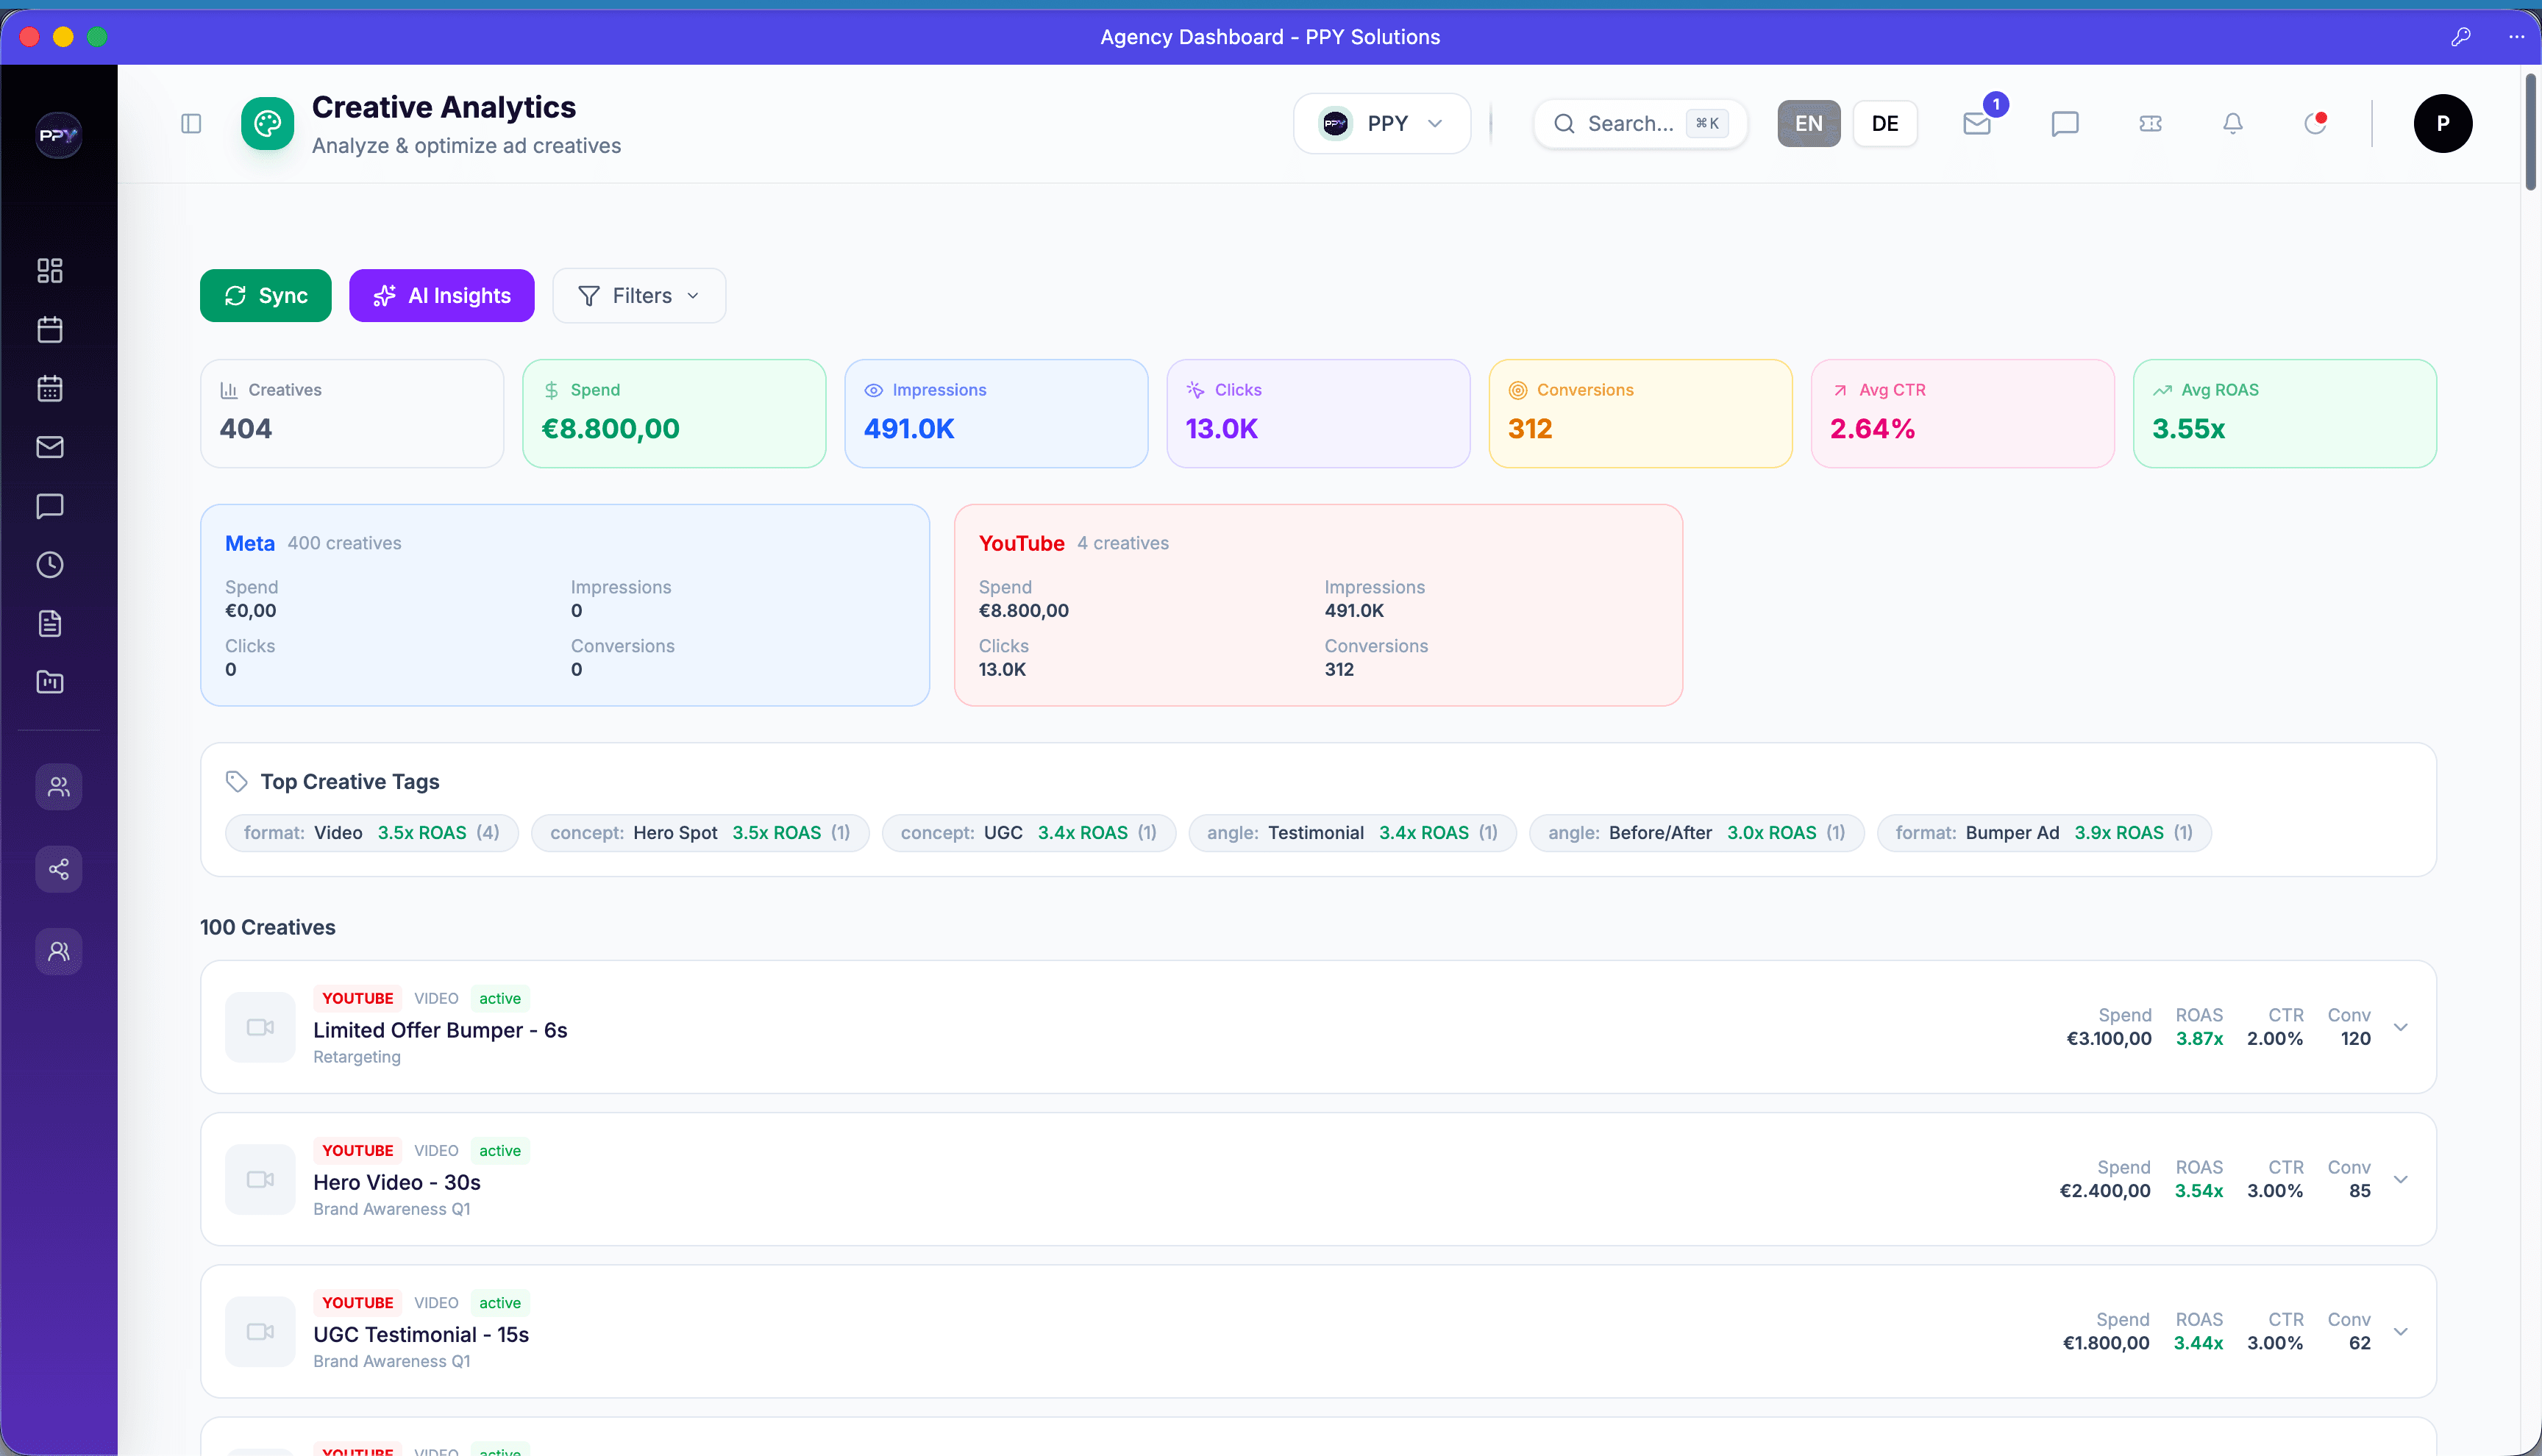Select the concept: UGC tag chip
The image size is (2542, 1456).
(x=1029, y=833)
